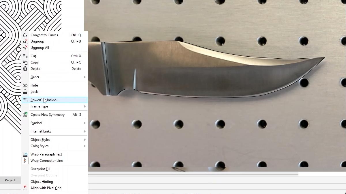Click the Delete trash can icon

click(x=25, y=69)
